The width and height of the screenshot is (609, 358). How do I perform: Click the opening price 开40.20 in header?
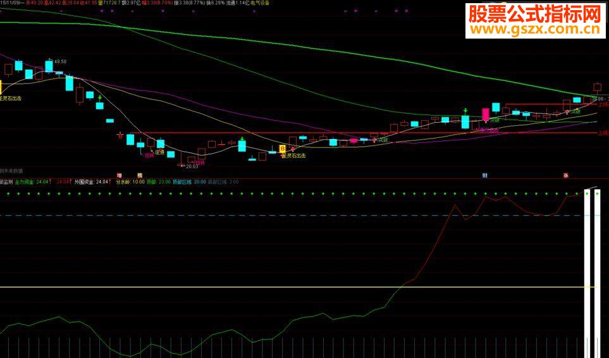click(x=34, y=3)
